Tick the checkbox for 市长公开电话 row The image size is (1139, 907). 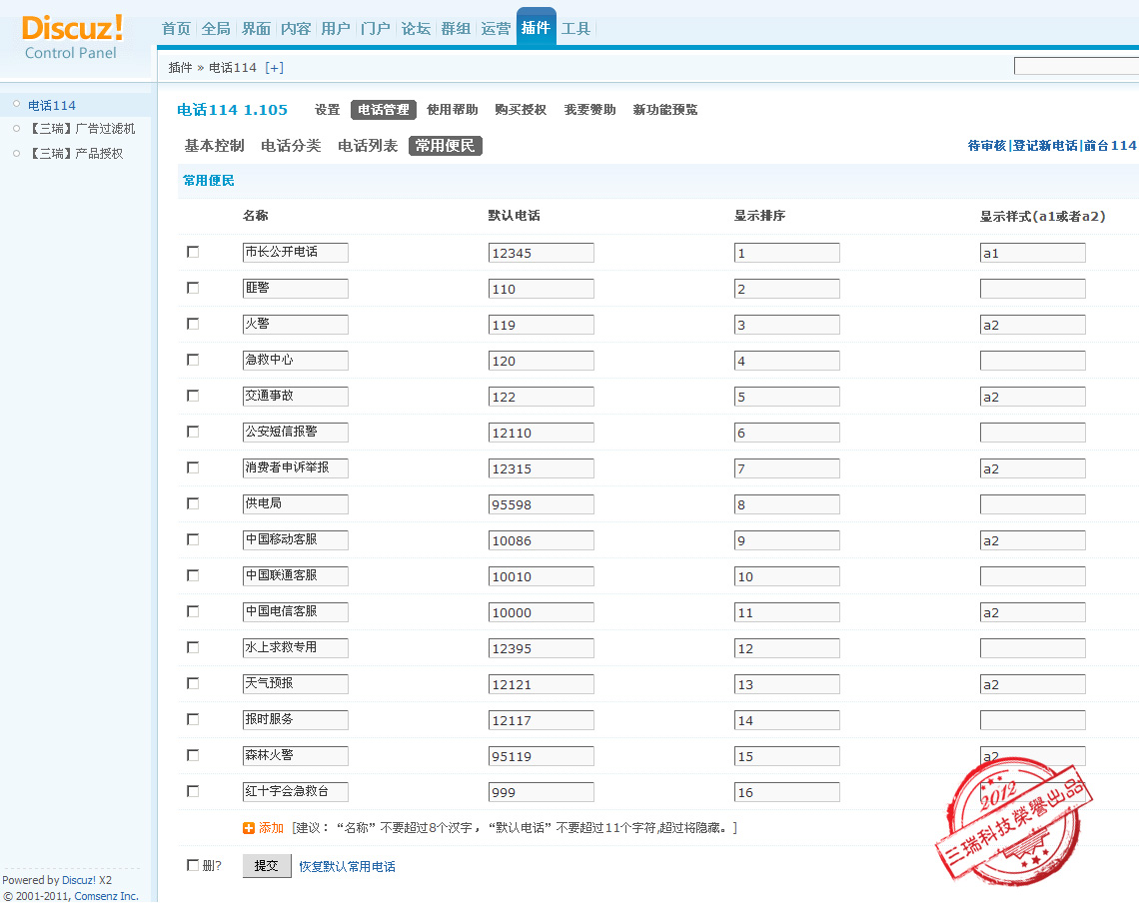pos(193,252)
